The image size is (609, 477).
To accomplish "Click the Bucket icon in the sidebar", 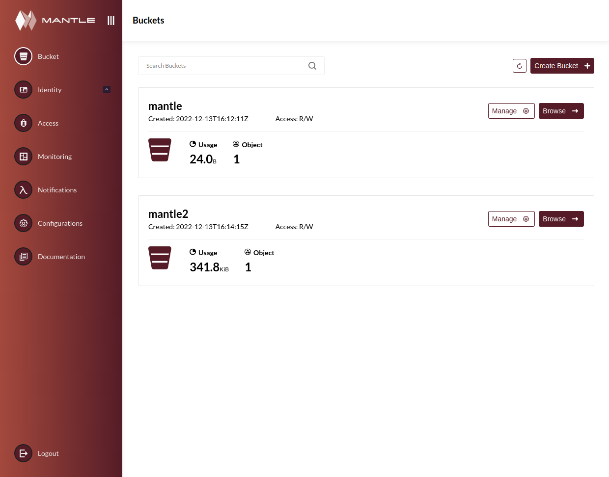I will click(23, 56).
